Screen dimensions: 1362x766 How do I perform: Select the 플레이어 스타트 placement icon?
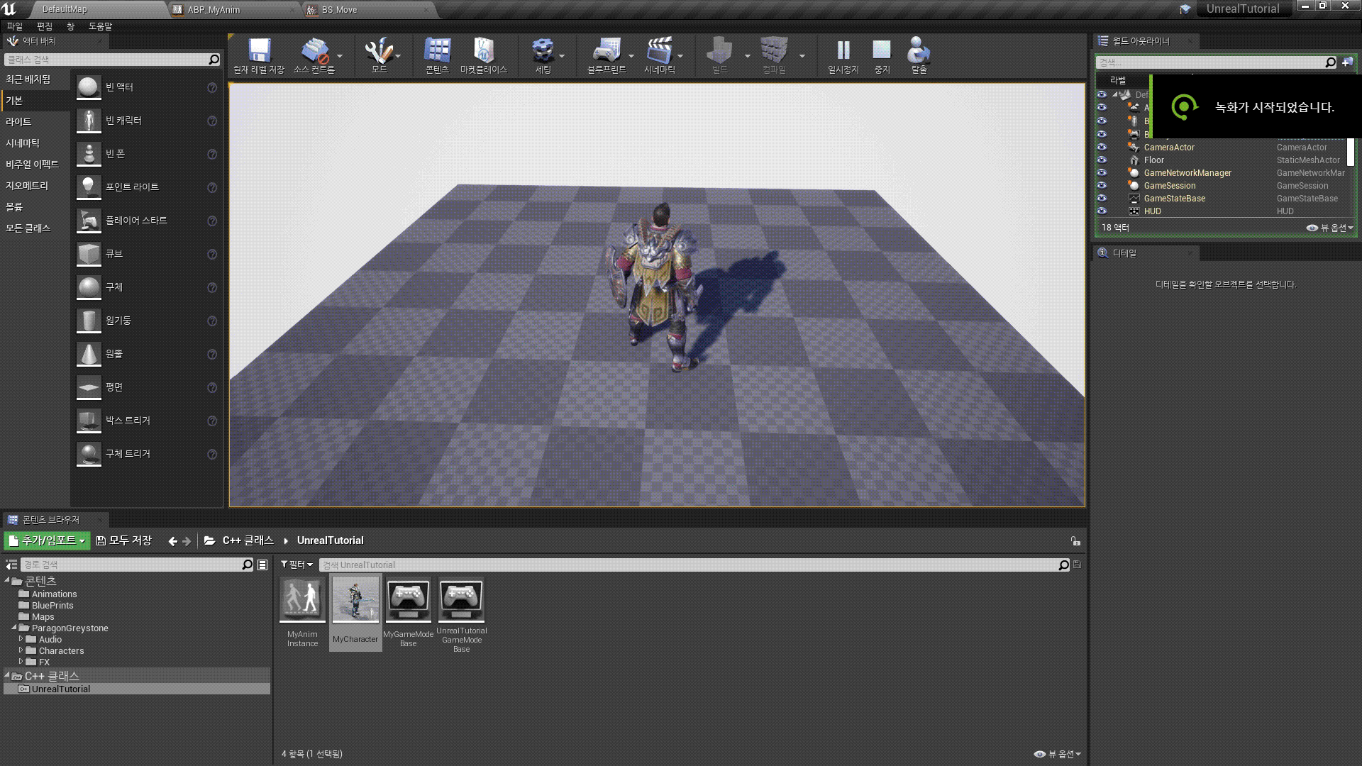(x=89, y=221)
